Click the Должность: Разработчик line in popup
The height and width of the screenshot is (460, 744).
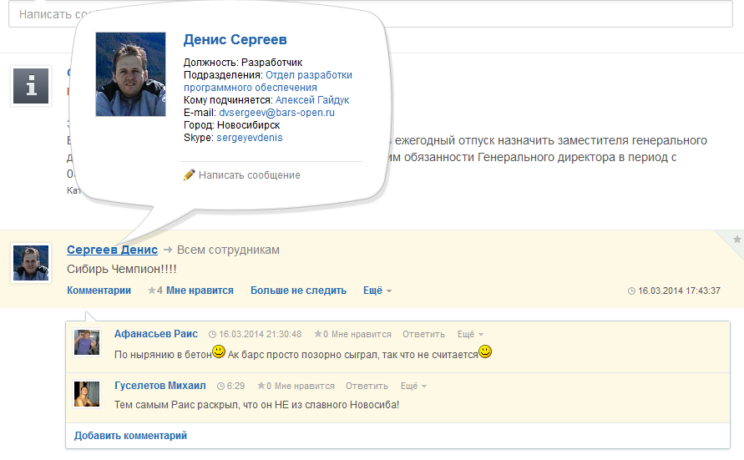point(243,62)
